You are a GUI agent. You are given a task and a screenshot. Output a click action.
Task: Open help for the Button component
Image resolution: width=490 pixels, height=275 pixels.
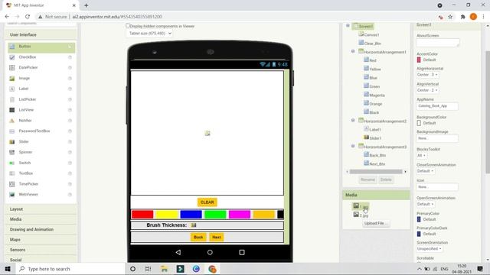(70, 47)
